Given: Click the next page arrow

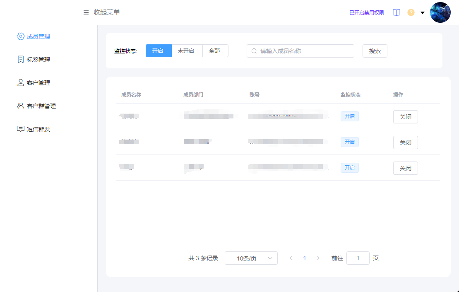Looking at the screenshot, I should pyautogui.click(x=318, y=258).
